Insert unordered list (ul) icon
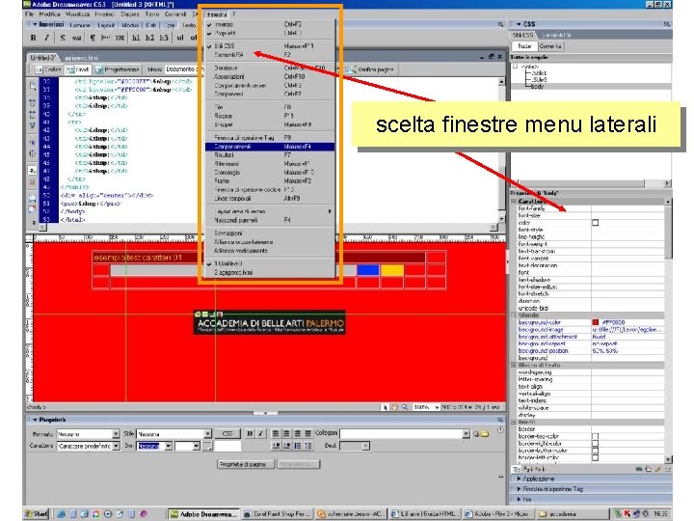694x521 pixels. pyautogui.click(x=180, y=38)
